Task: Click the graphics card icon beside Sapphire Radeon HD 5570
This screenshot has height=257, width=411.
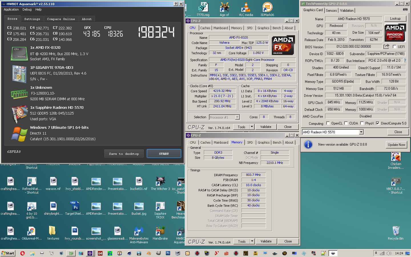Action: coord(19,114)
